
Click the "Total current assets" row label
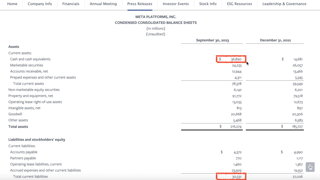[28, 83]
